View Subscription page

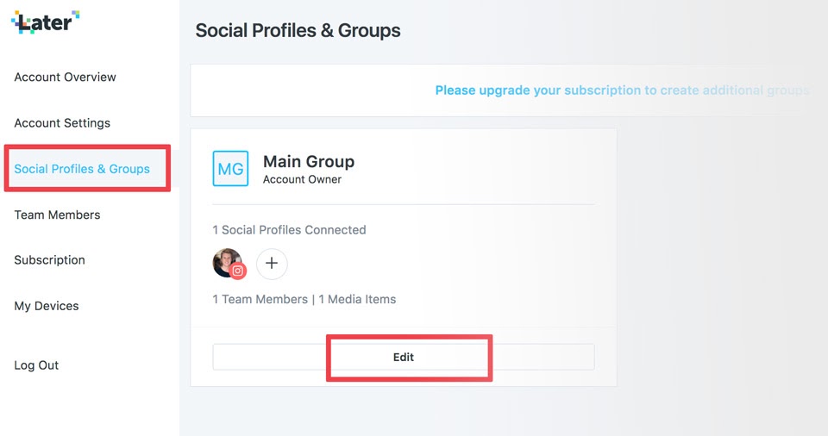tap(50, 260)
